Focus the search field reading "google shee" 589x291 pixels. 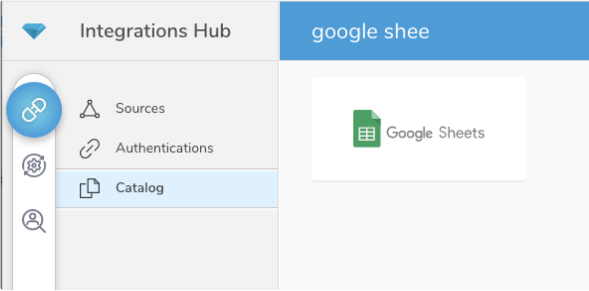point(370,32)
